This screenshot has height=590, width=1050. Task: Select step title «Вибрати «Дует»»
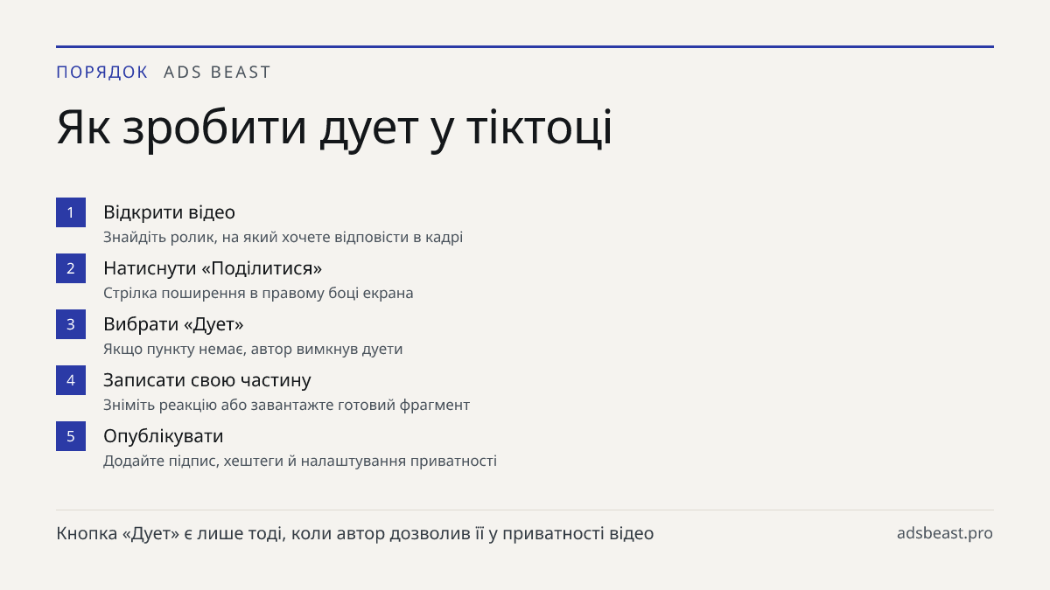pos(173,324)
